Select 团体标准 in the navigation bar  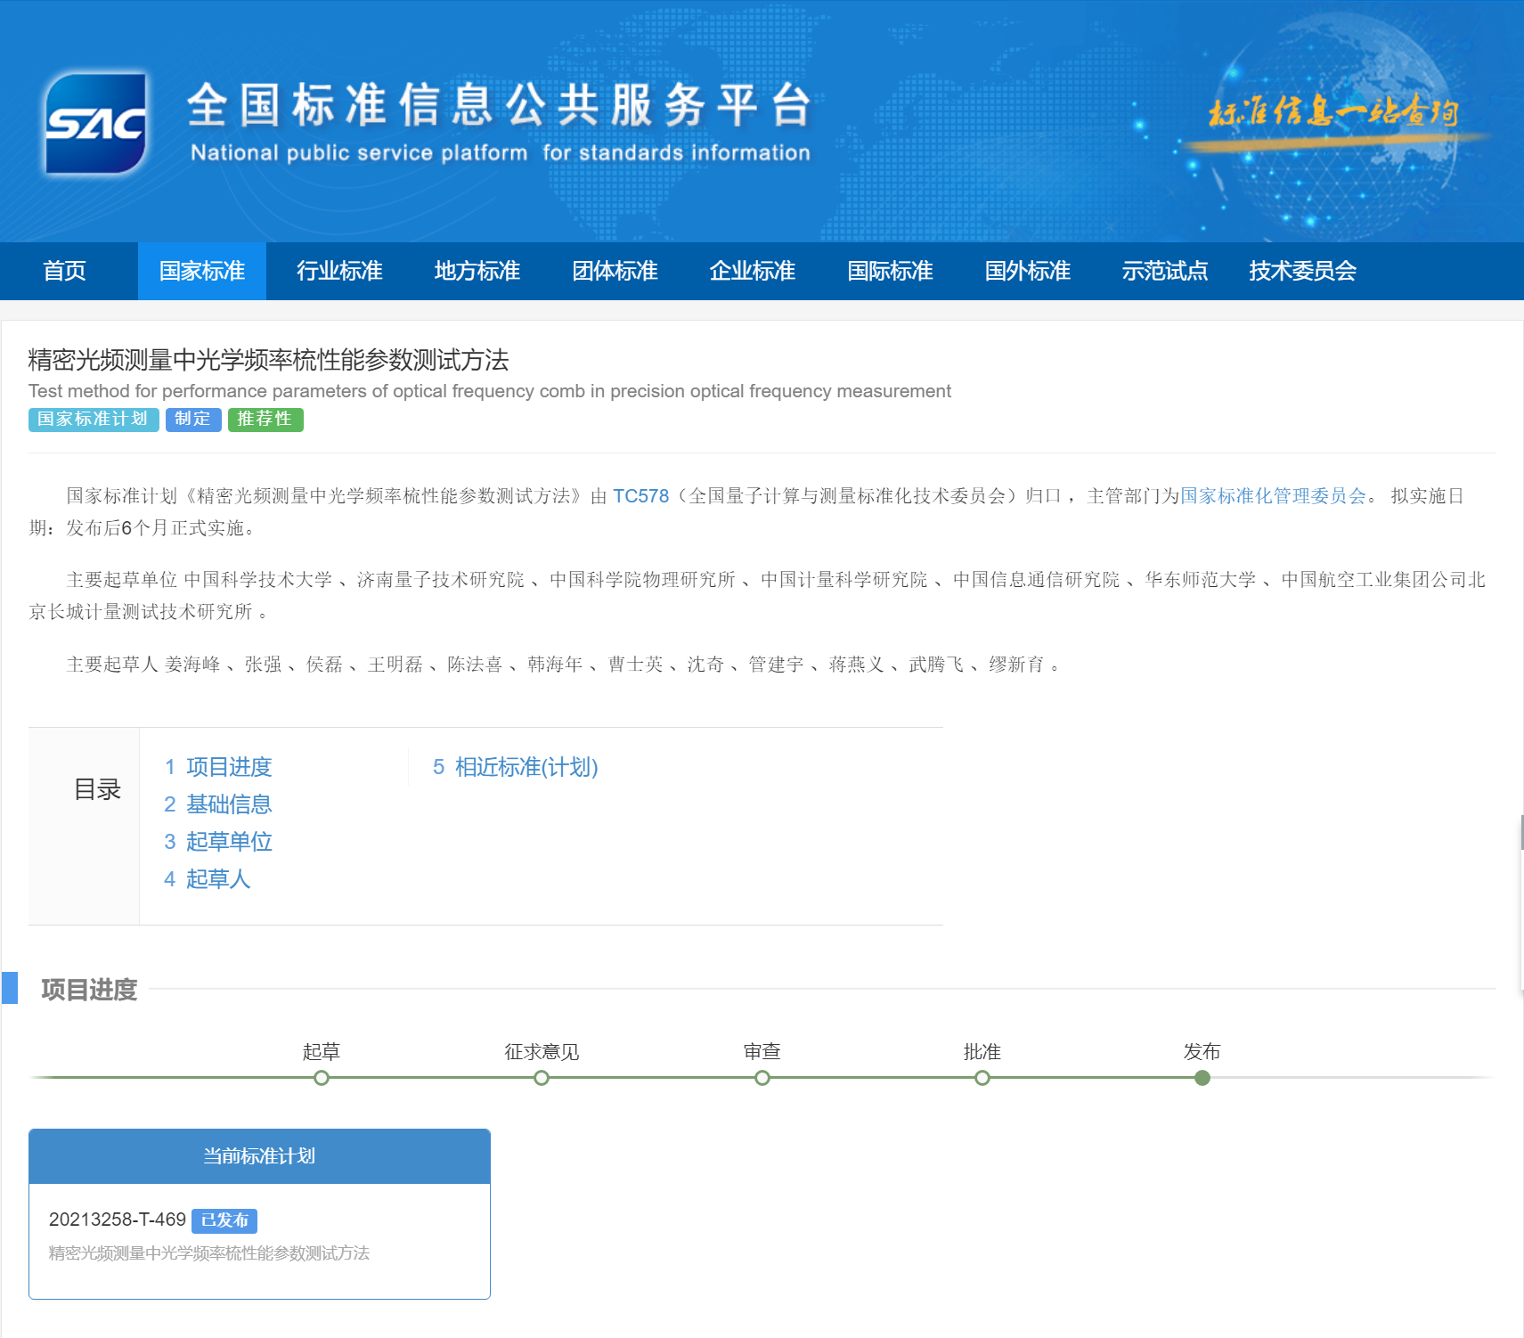coord(615,271)
